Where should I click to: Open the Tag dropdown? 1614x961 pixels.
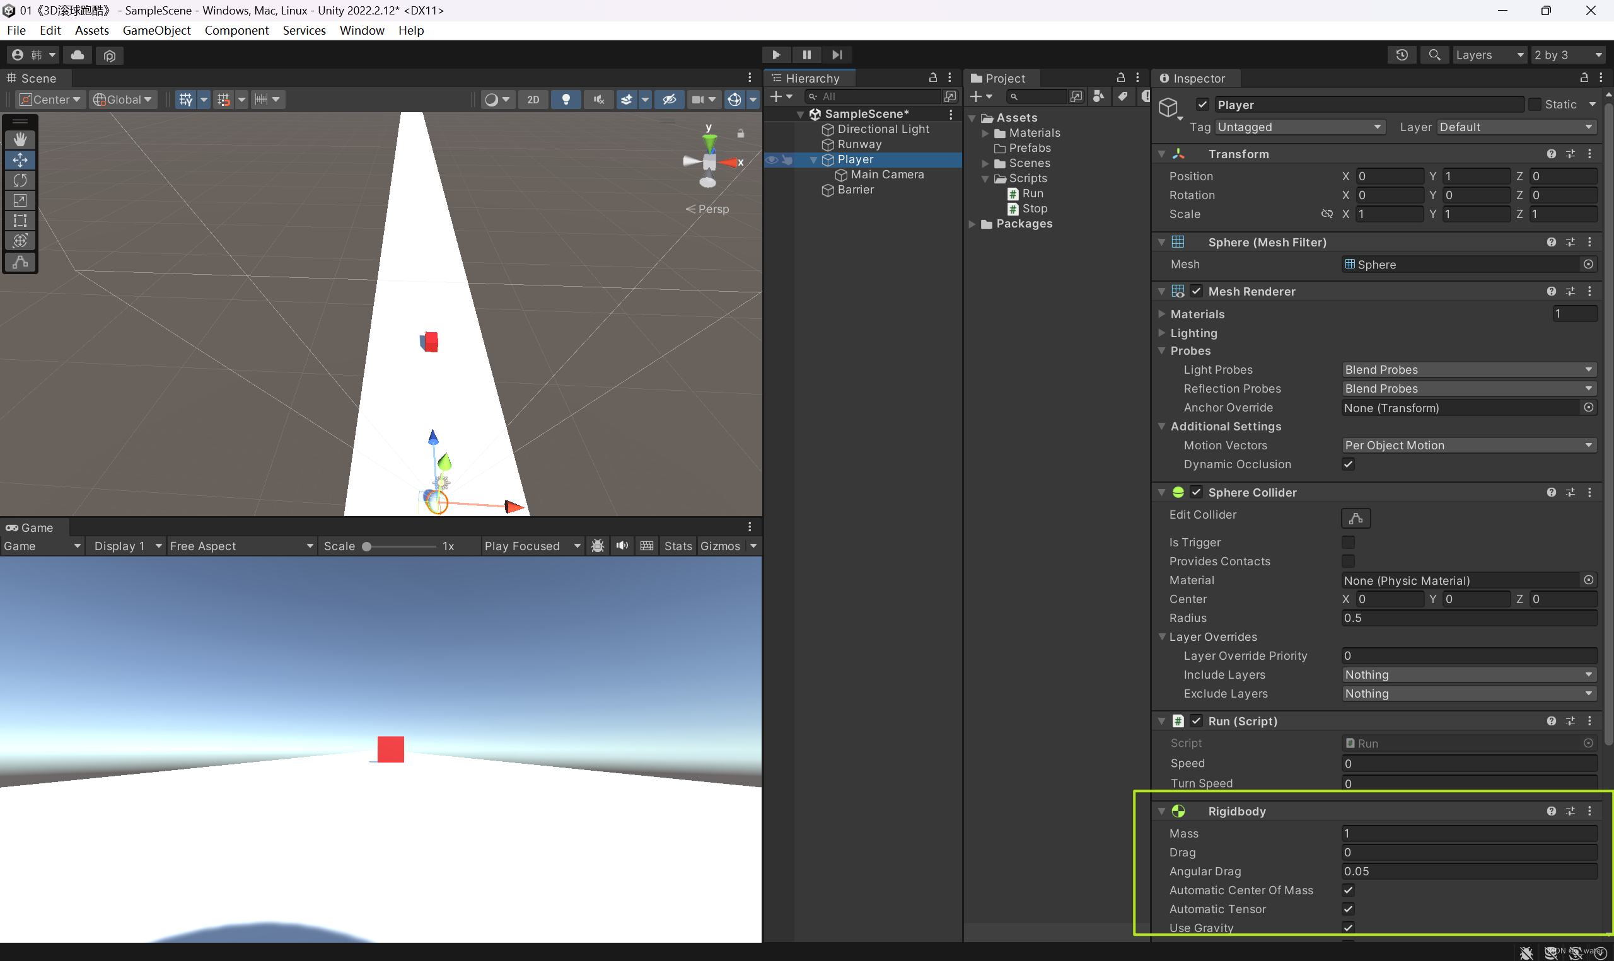click(1299, 127)
